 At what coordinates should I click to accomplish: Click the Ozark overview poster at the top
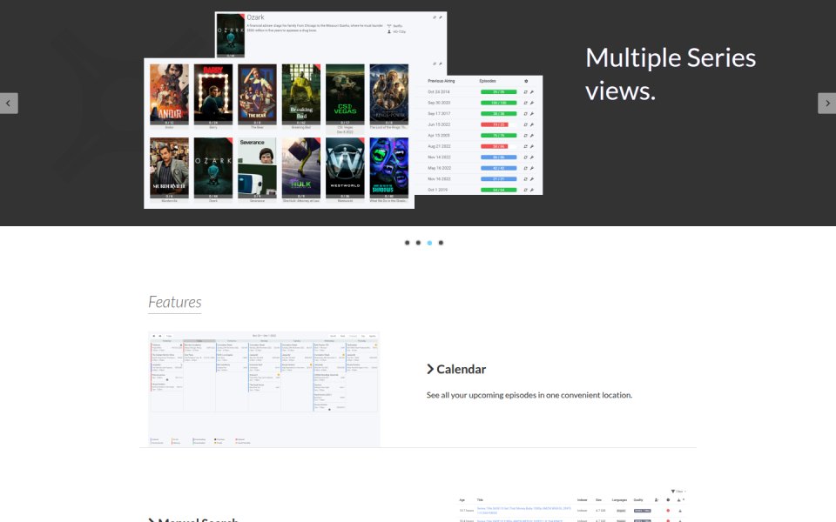[230, 35]
